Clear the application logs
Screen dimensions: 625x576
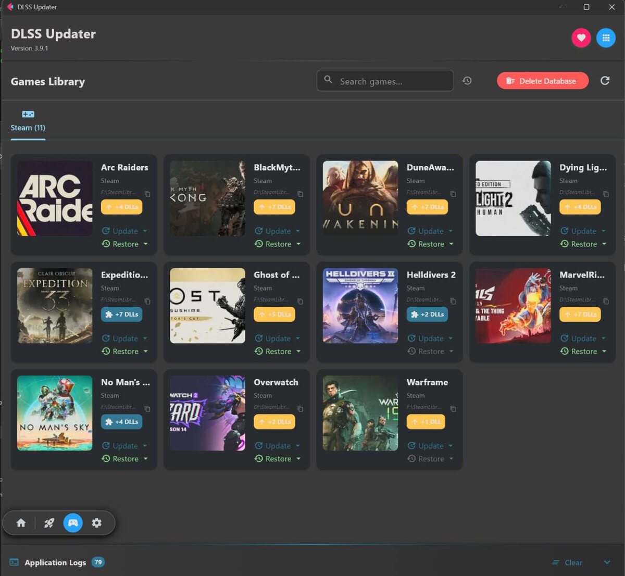[x=567, y=562]
